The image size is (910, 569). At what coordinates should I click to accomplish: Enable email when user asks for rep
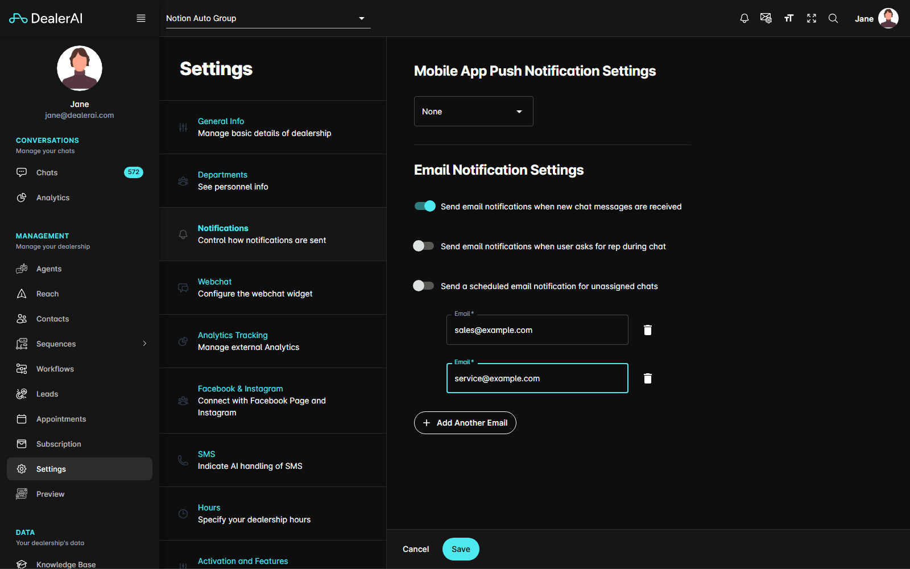(424, 246)
